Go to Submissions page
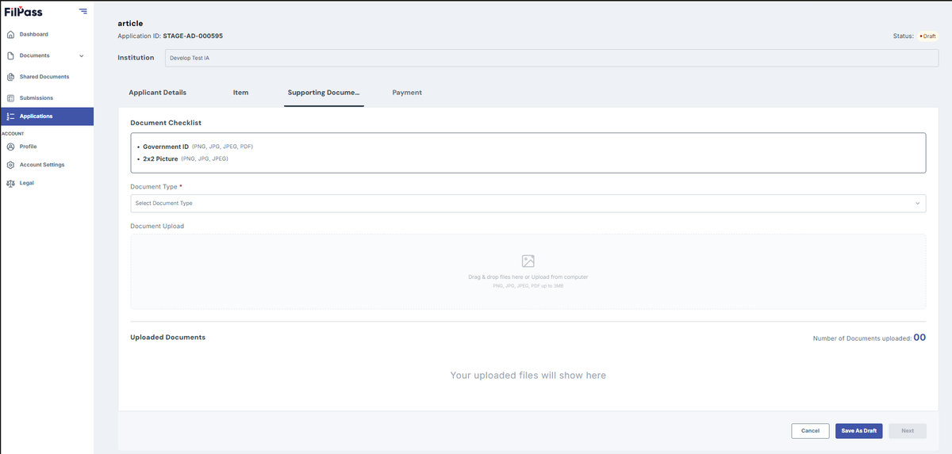 pyautogui.click(x=36, y=98)
